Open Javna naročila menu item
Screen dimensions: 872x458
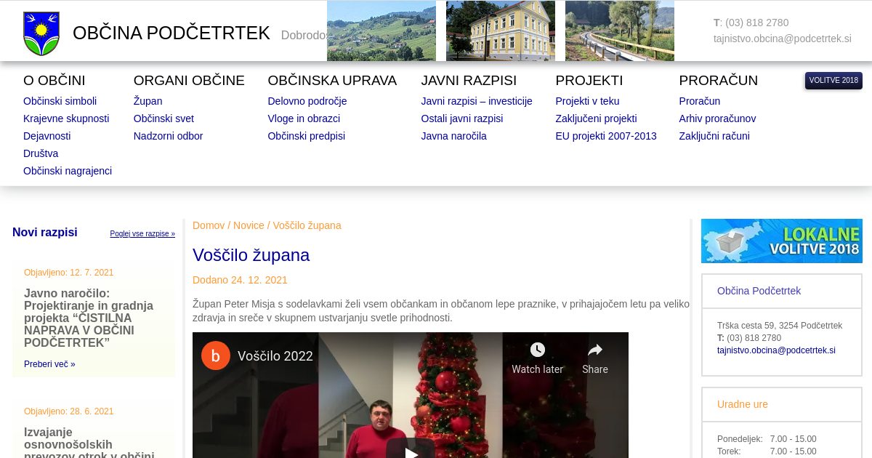pos(453,136)
